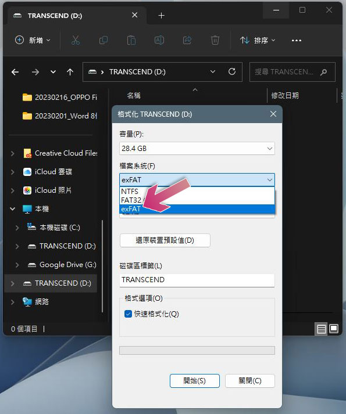Go forward with the right arrow
The height and width of the screenshot is (414, 346).
(x=35, y=72)
